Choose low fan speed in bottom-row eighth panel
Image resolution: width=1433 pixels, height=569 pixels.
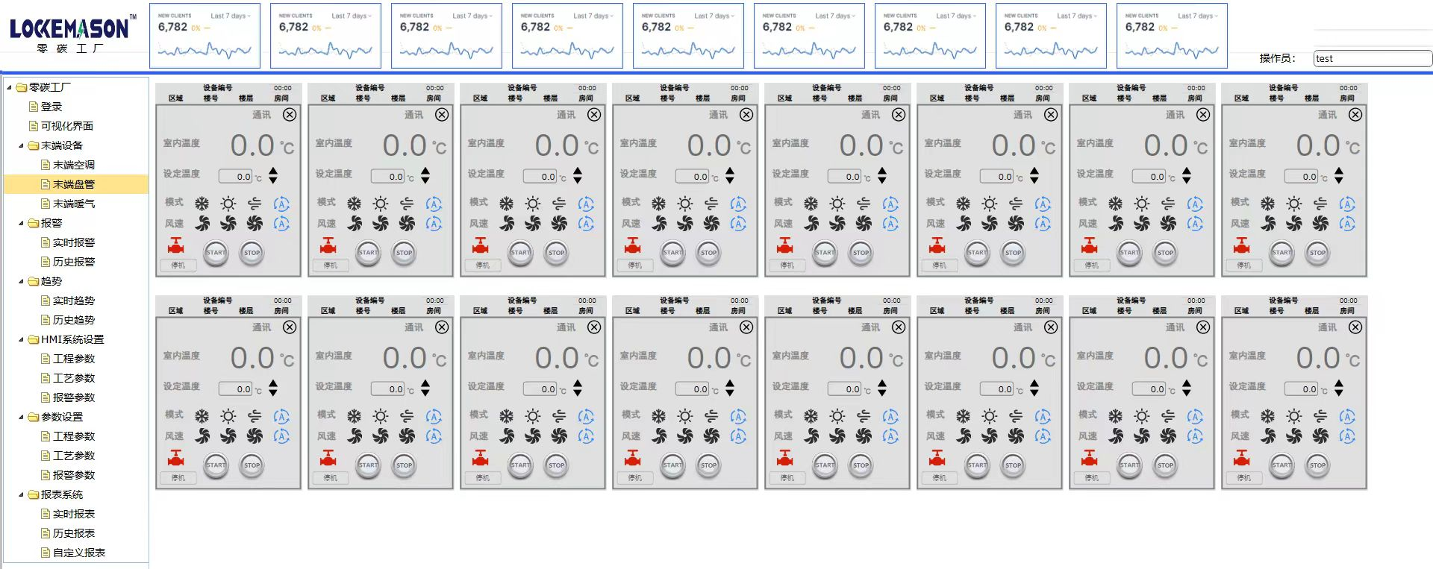[x=1267, y=436]
